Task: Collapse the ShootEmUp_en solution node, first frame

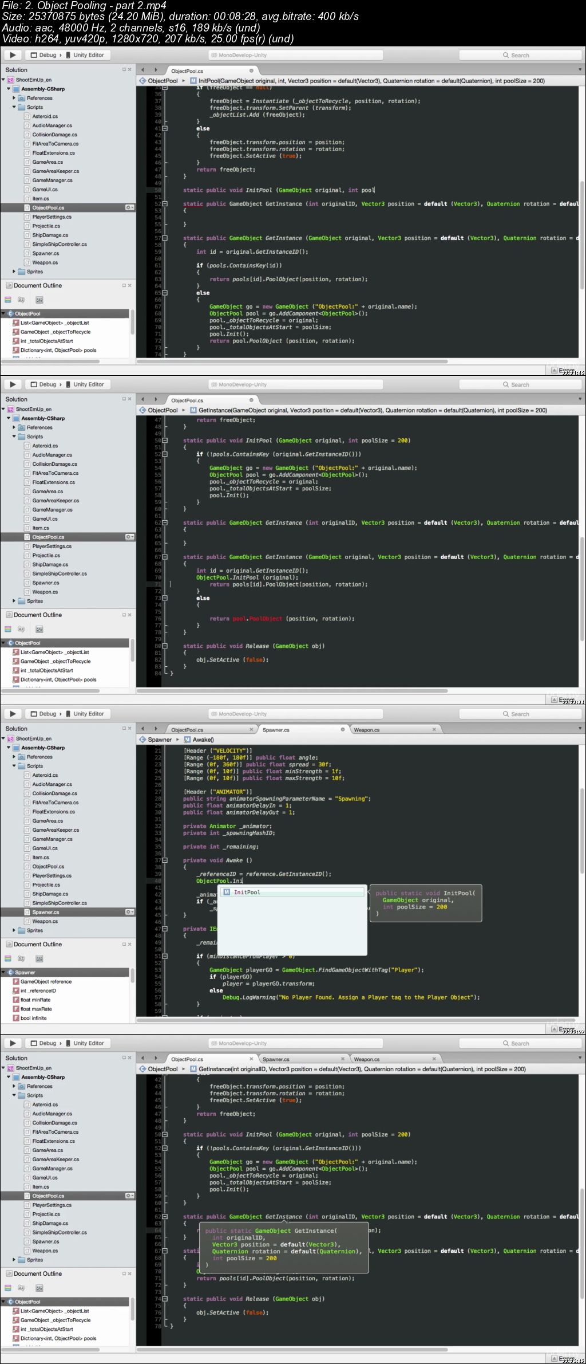Action: 3,80
